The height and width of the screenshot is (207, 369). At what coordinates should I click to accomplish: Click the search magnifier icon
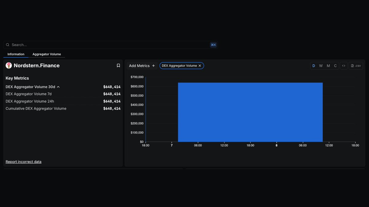coord(8,45)
